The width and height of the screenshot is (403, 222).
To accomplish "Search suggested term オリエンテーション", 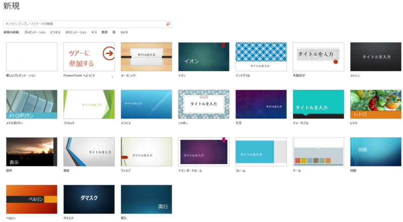I will (76, 32).
